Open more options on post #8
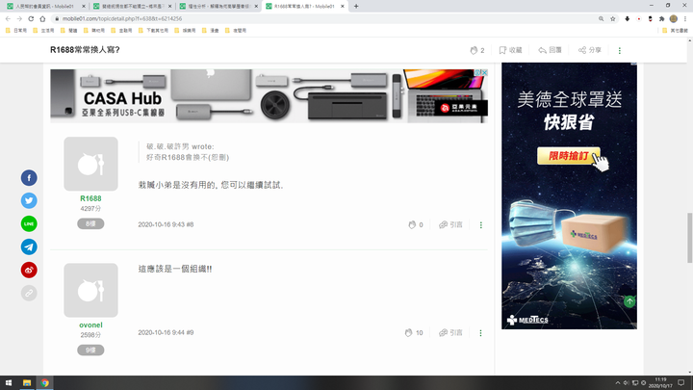 pyautogui.click(x=481, y=225)
